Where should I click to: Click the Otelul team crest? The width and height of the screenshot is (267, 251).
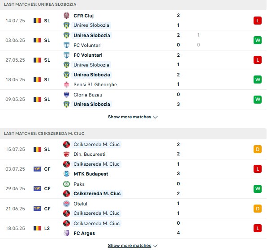coord(66,204)
